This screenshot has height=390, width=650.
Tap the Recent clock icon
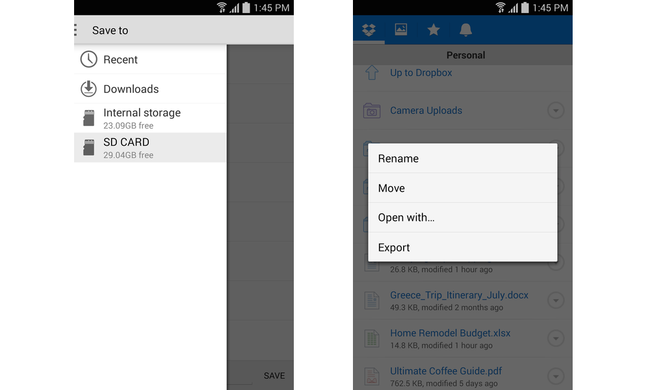pyautogui.click(x=88, y=59)
